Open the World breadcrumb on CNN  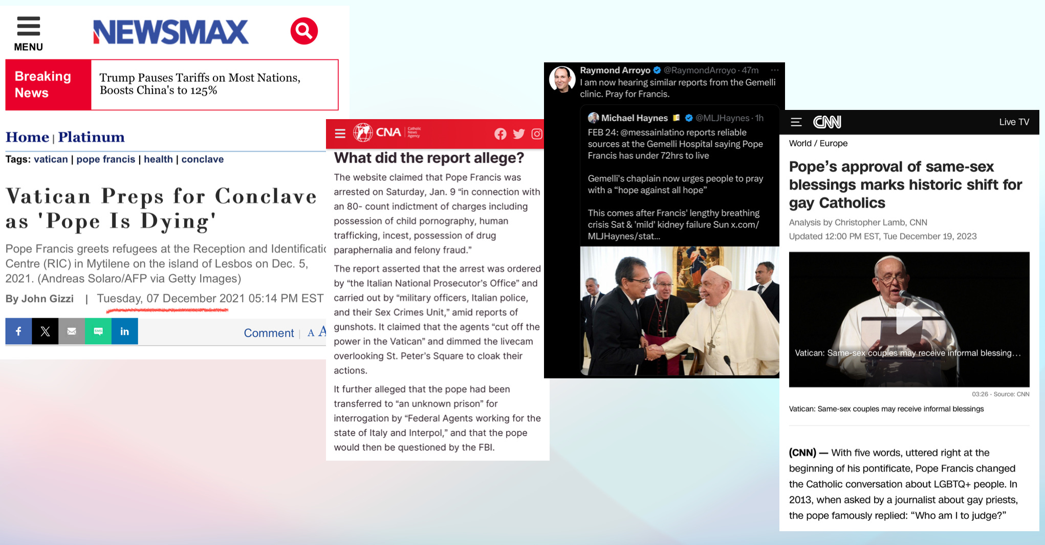point(800,143)
